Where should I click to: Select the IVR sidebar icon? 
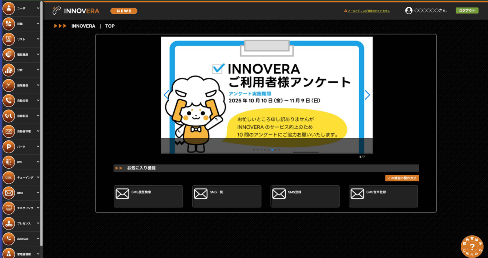coord(9,162)
